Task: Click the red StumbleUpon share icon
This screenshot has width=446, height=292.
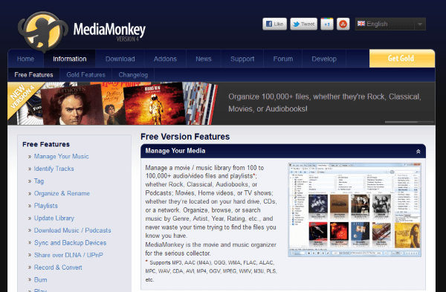Action: [x=343, y=25]
